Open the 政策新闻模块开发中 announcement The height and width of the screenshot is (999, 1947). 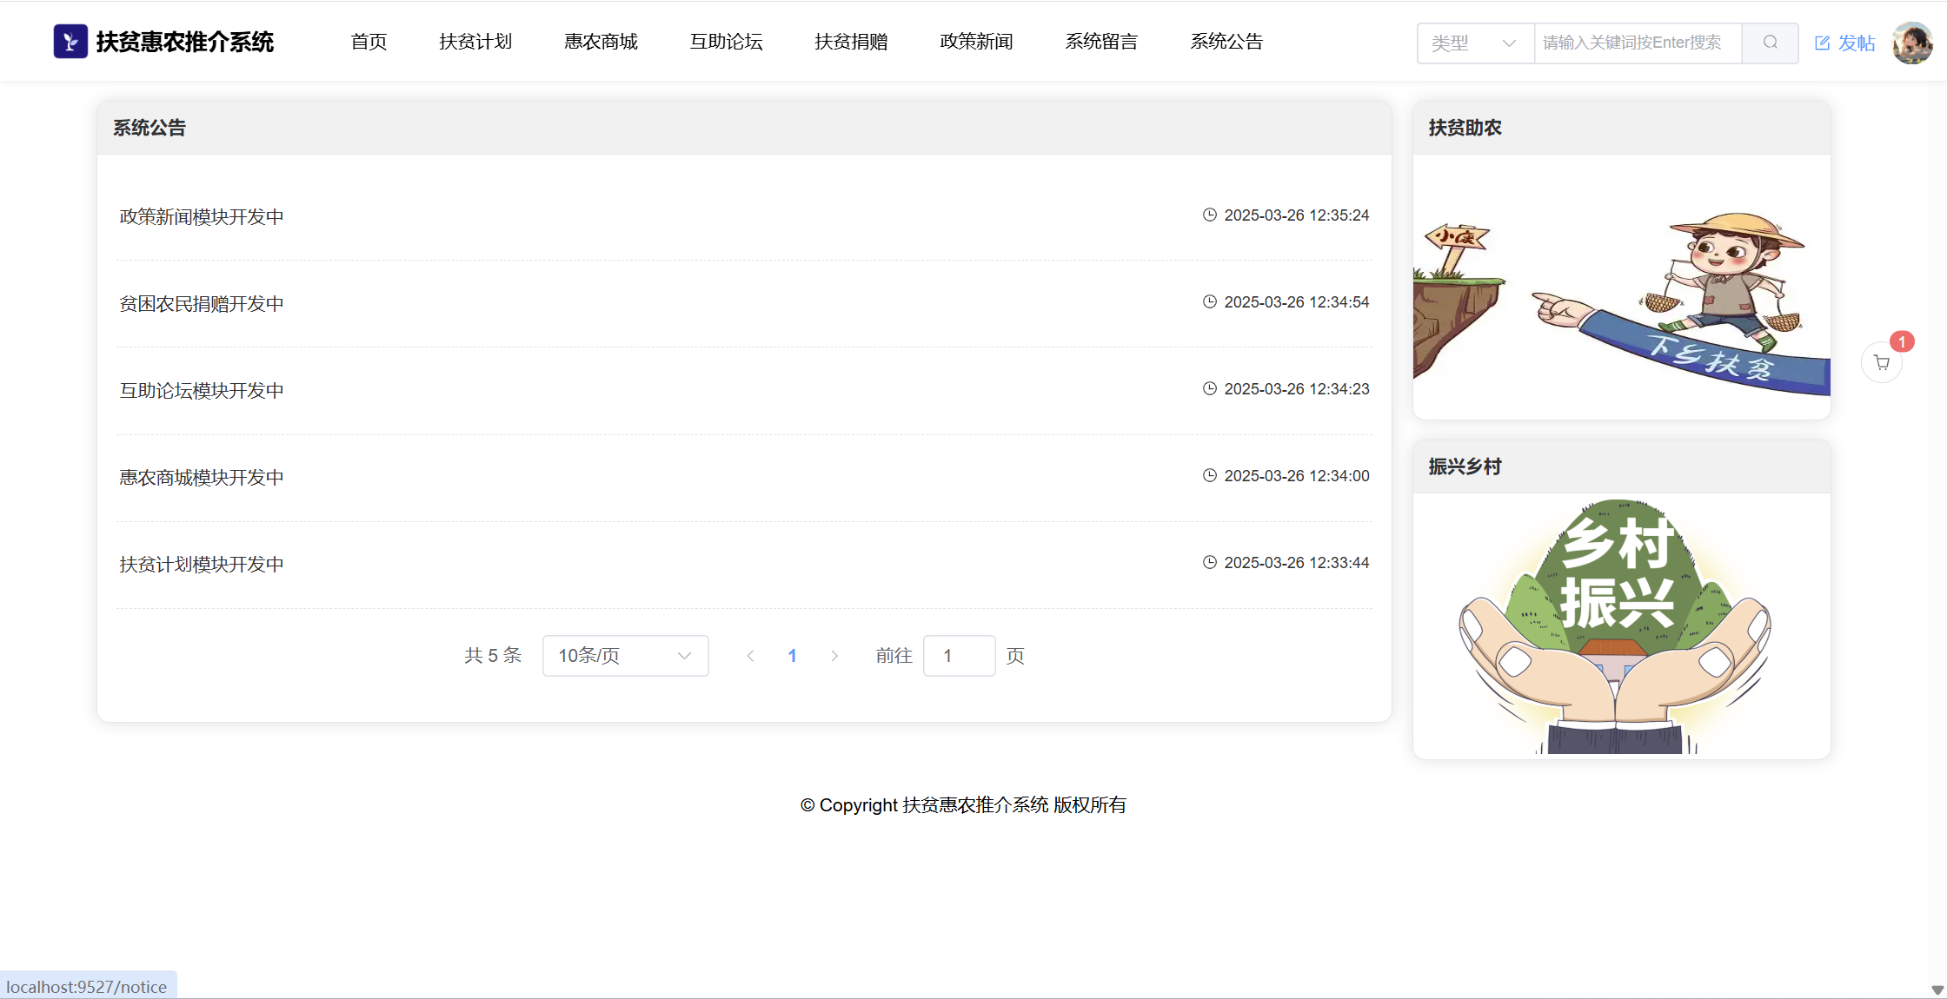(202, 216)
